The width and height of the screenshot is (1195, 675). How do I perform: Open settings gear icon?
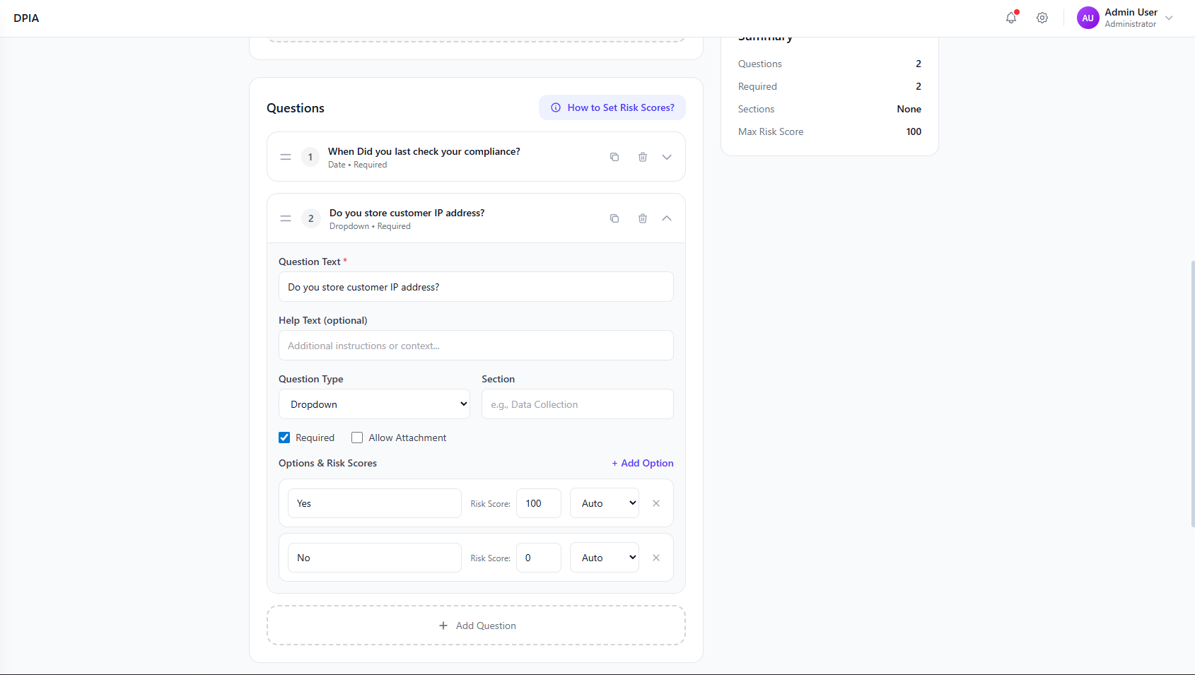point(1042,18)
